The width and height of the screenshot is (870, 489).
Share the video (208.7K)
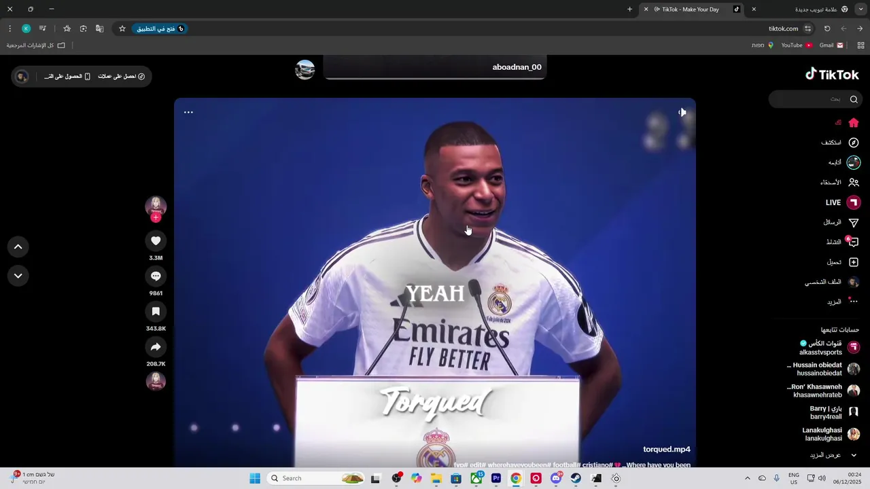point(156,346)
